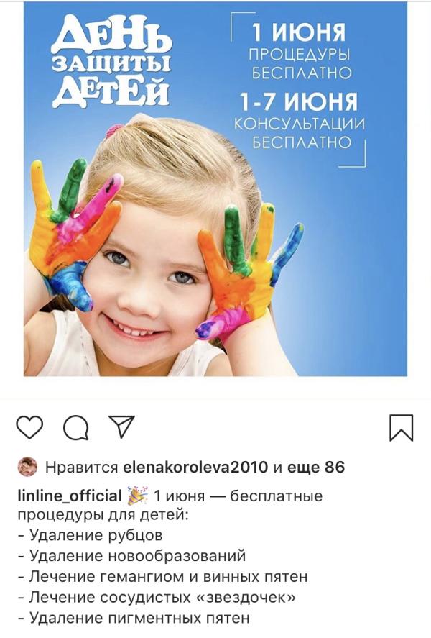Image resolution: width=431 pixels, height=638 pixels.
Task: Tap «Лечение сосудистых «звездочек»» line
Action: pyautogui.click(x=157, y=597)
